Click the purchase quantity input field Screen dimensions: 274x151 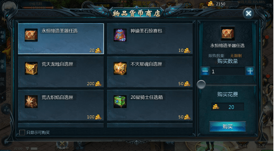(x=227, y=71)
